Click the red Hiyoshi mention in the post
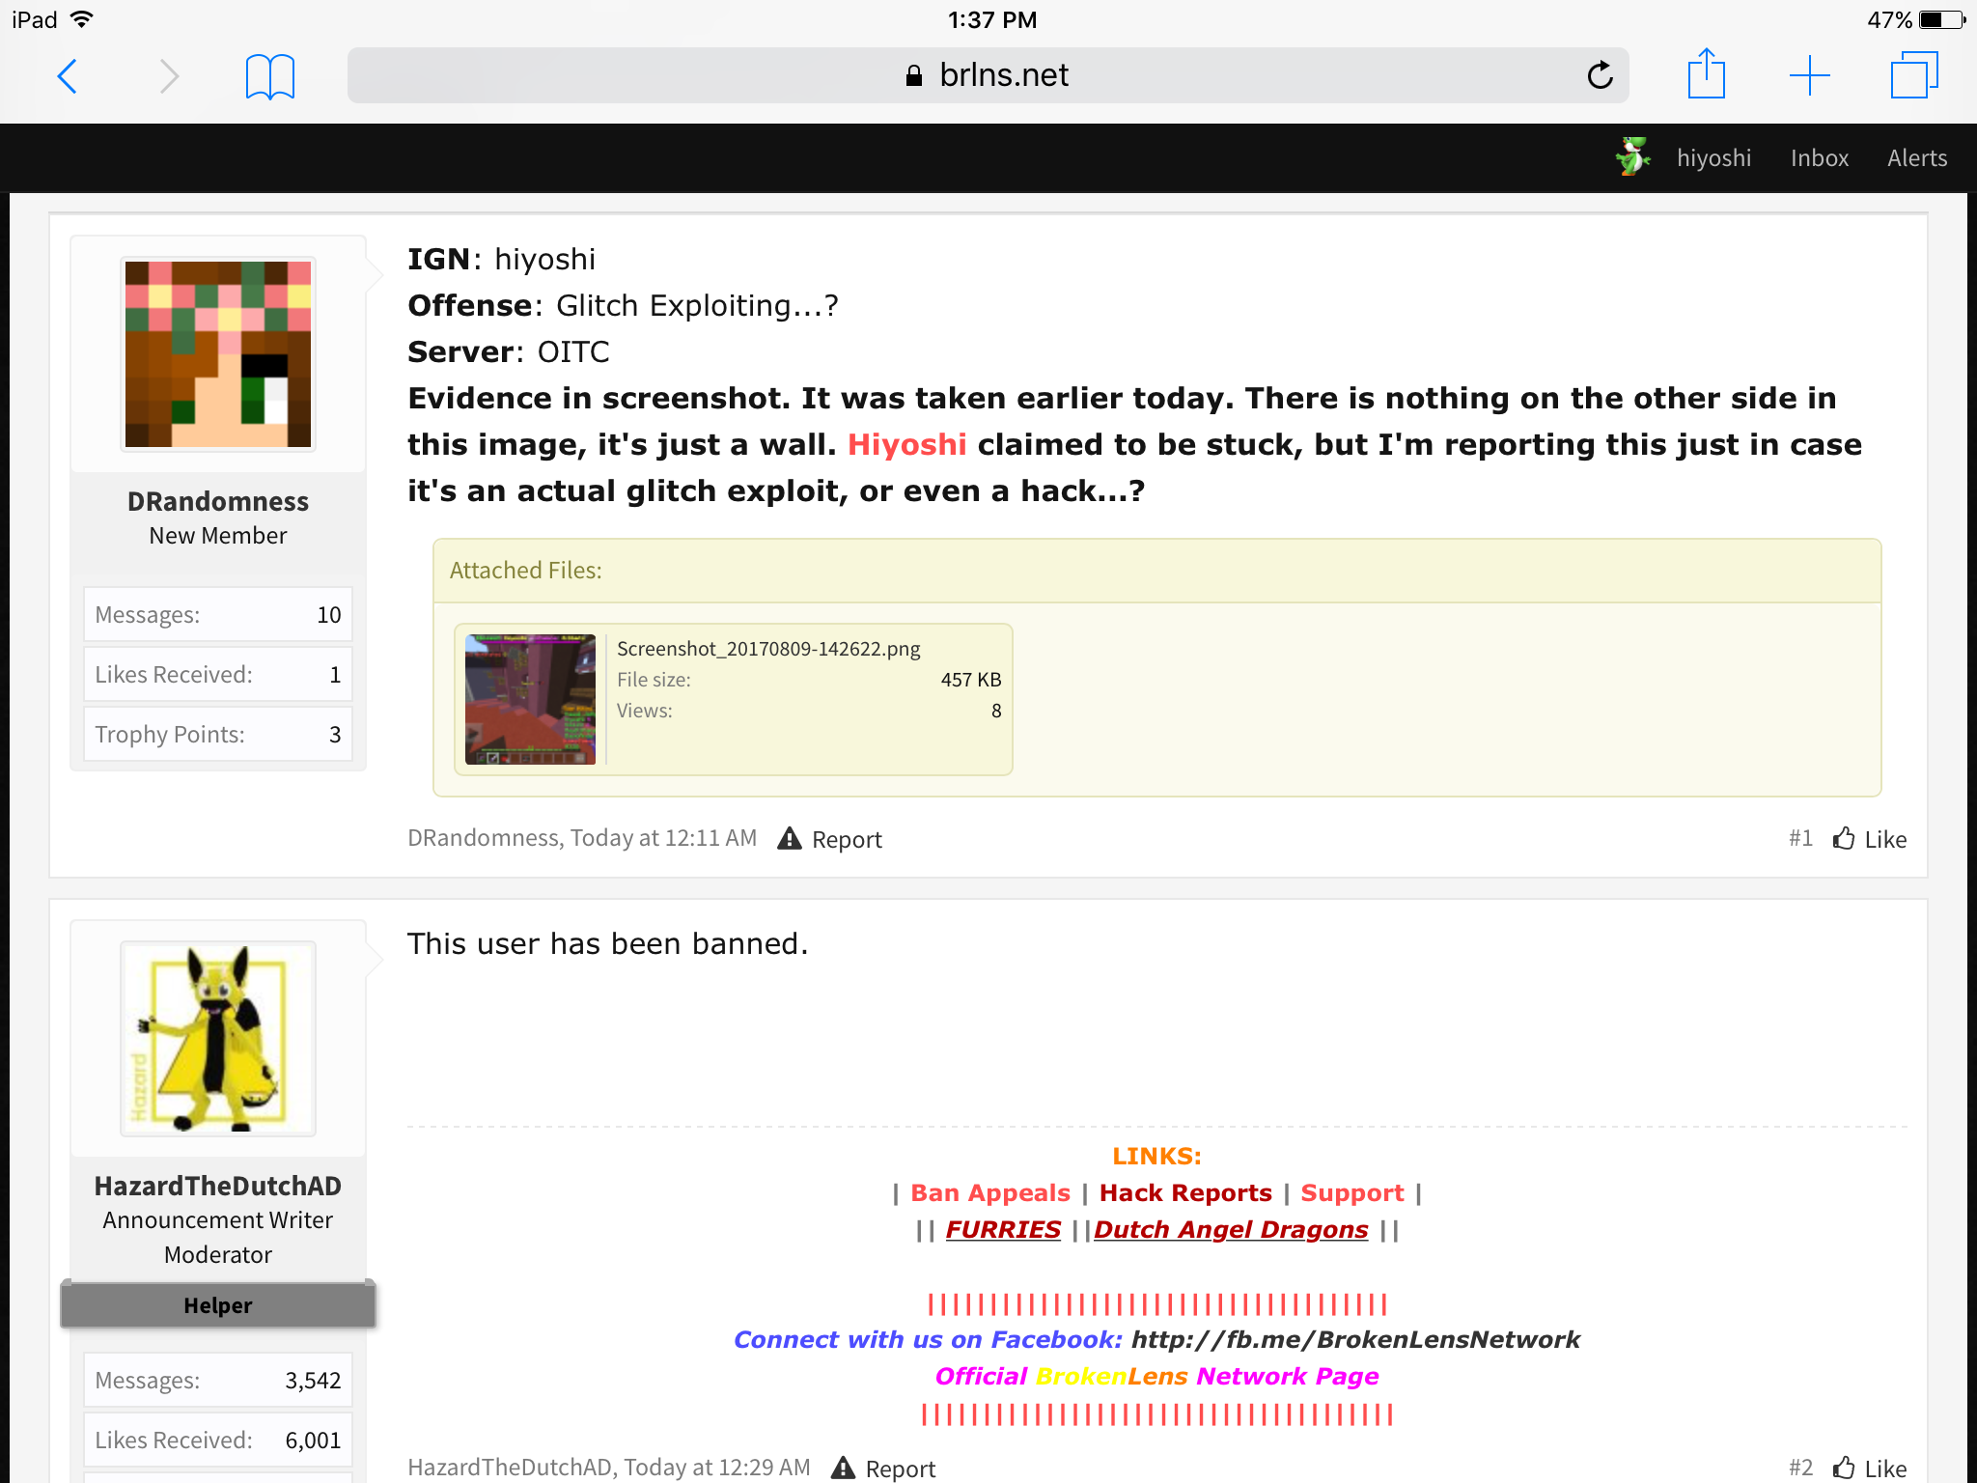Image resolution: width=1977 pixels, height=1483 pixels. pyautogui.click(x=906, y=444)
